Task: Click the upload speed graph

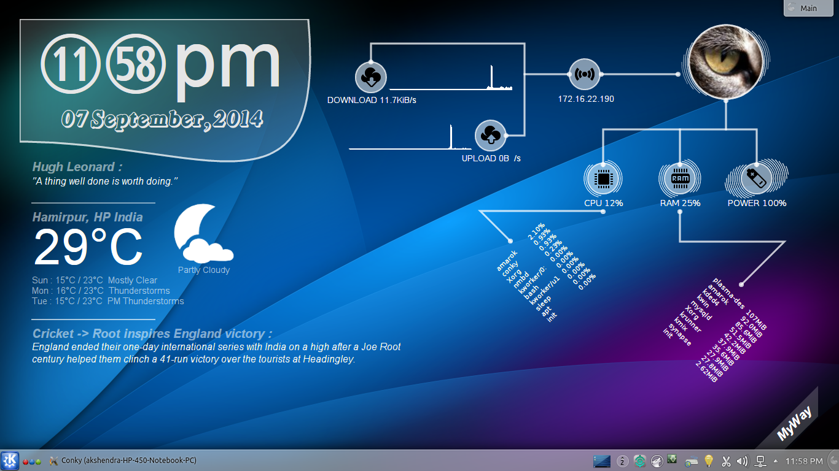Action: click(410, 137)
